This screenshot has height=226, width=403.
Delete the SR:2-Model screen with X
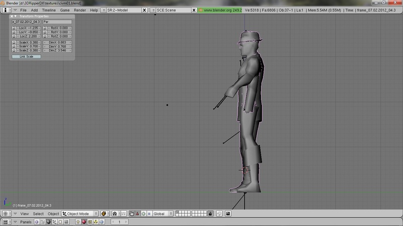pos(145,10)
